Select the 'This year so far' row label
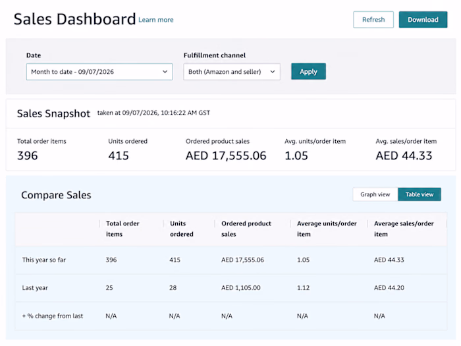Screen dimensions: 461x346 [44, 260]
